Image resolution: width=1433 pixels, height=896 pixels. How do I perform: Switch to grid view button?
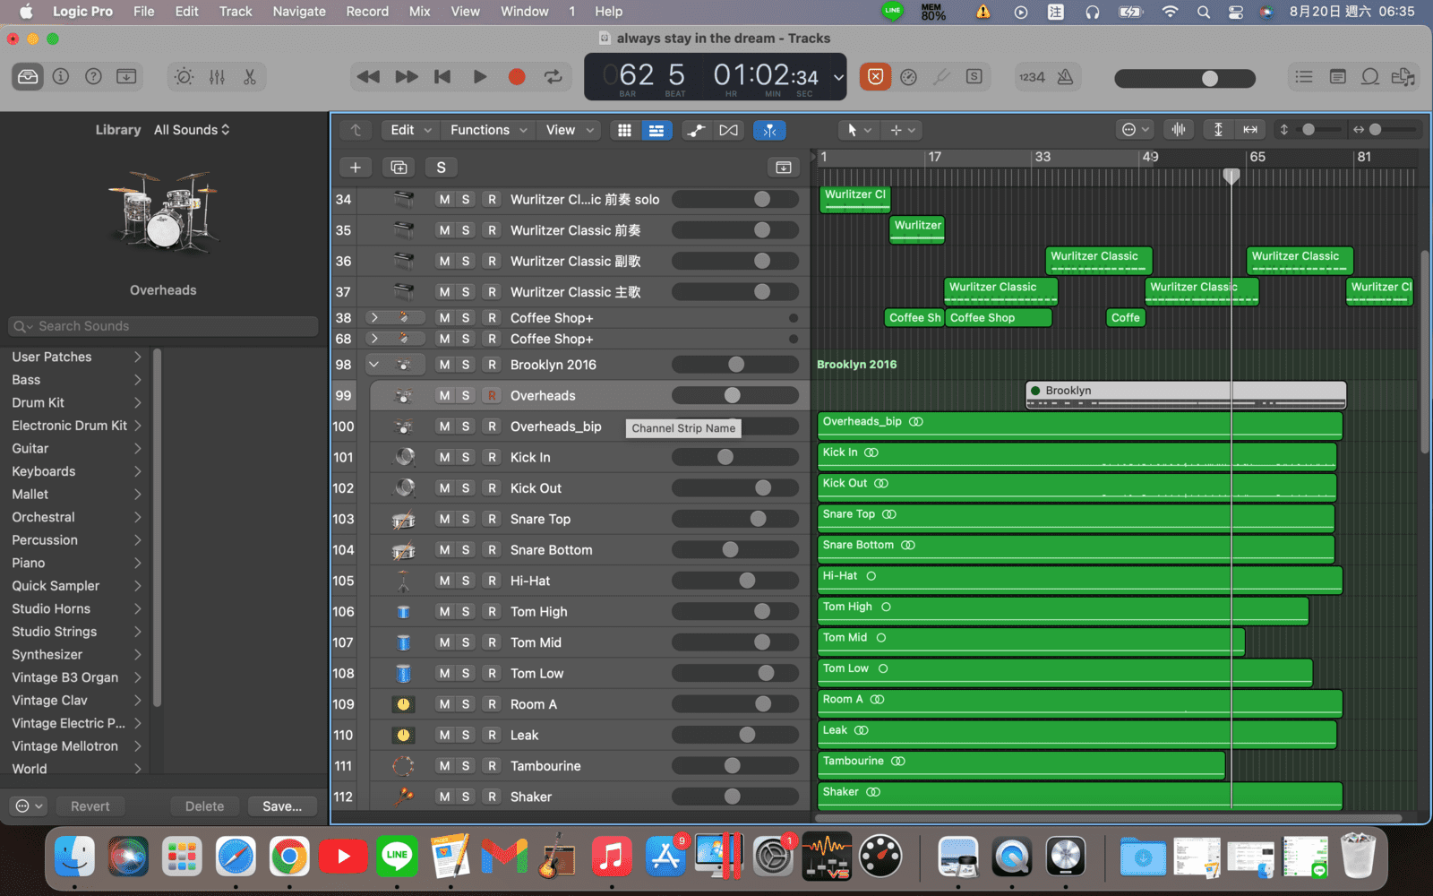point(624,130)
